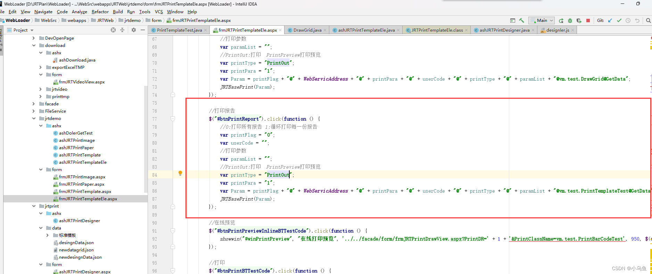Click the collapse all icon in Project panel

click(122, 30)
